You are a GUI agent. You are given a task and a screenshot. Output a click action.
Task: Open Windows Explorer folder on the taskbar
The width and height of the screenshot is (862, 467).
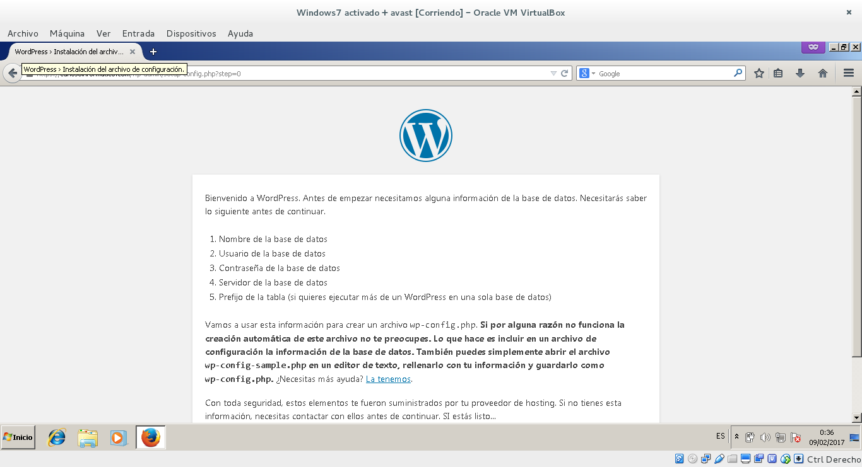click(88, 437)
